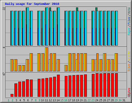Click day label '13' on x-axis
This screenshot has height=103, width=132.
pos(54,100)
